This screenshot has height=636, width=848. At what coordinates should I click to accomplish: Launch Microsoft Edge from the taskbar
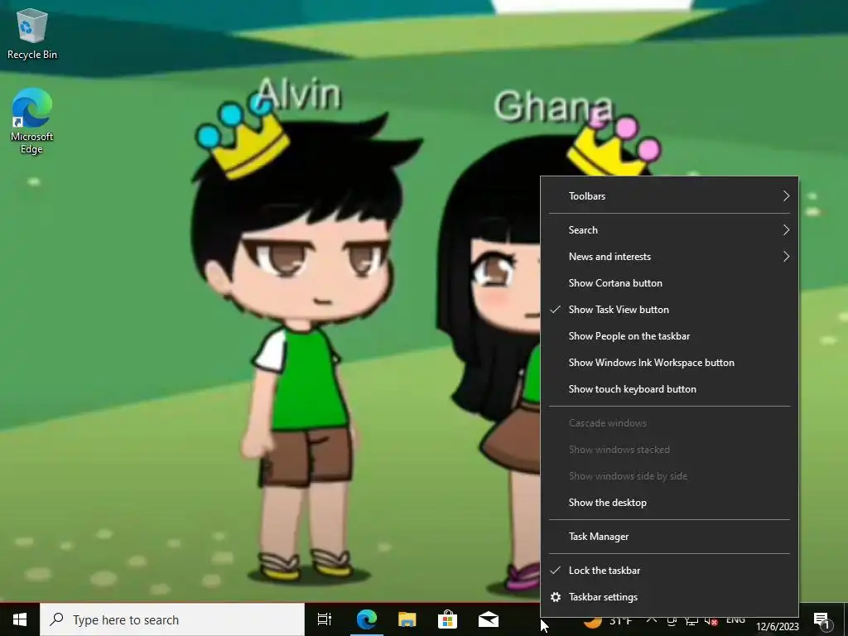click(x=367, y=619)
